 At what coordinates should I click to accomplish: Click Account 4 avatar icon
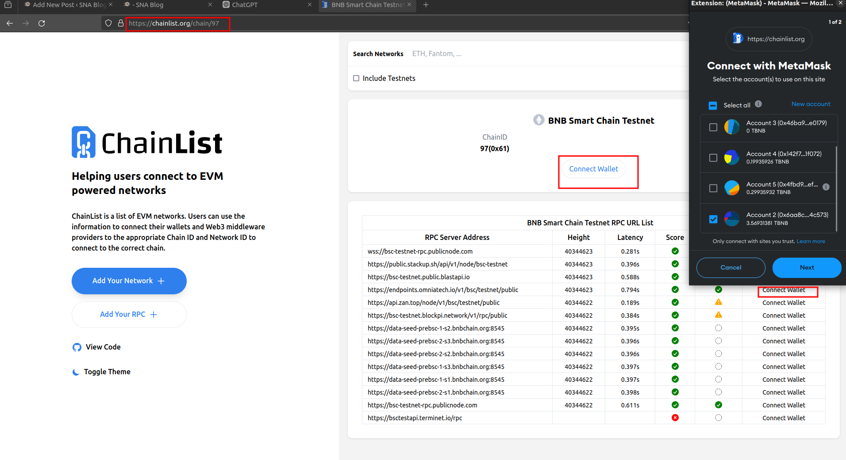tap(732, 157)
